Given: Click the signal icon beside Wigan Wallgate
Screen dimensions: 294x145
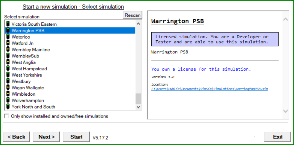Looking at the screenshot, I should point(8,88).
